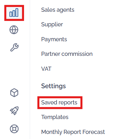The height and width of the screenshot is (139, 132).
Task: Open the lifebuoy support icon
Action: (14, 129)
